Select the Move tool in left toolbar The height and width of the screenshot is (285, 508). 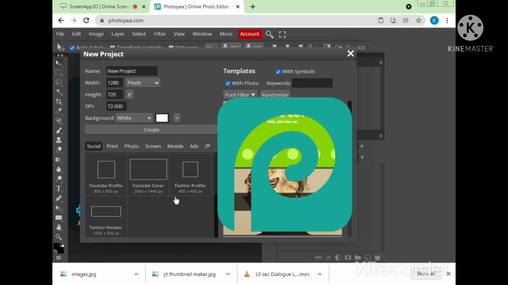pyautogui.click(x=59, y=63)
